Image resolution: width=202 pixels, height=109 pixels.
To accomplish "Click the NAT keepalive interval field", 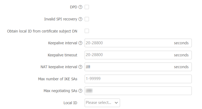I will tap(129, 67).
